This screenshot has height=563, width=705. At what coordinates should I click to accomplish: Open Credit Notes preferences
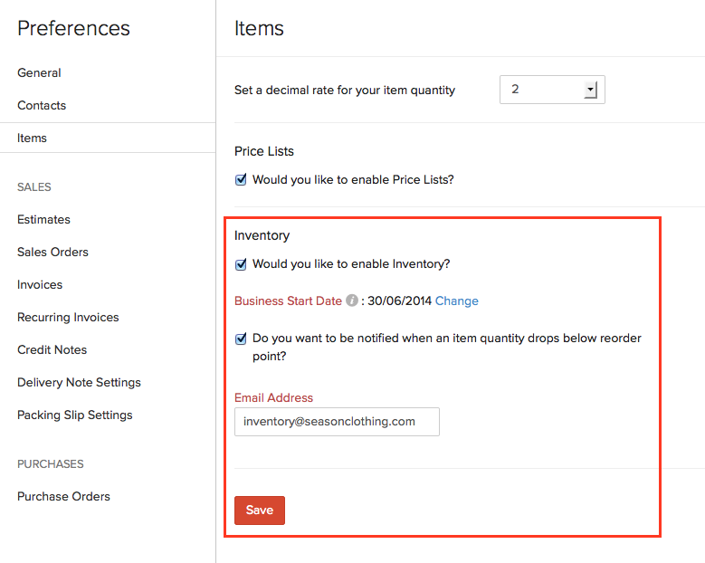[x=52, y=349]
